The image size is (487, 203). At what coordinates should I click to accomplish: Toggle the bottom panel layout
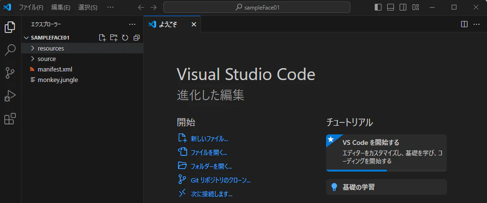tap(391, 7)
